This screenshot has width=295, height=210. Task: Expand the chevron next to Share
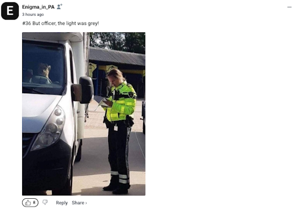coord(86,203)
